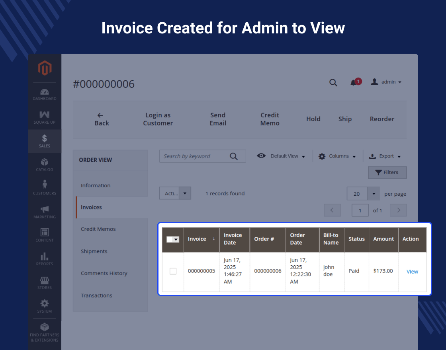Image resolution: width=446 pixels, height=350 pixels.
Task: Open Customers in the sidebar
Action: point(45,188)
